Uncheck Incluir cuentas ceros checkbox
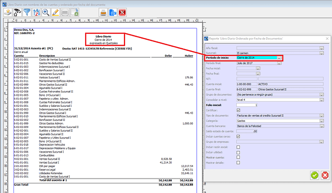Screen dimensions: 332x193 click(x=239, y=136)
